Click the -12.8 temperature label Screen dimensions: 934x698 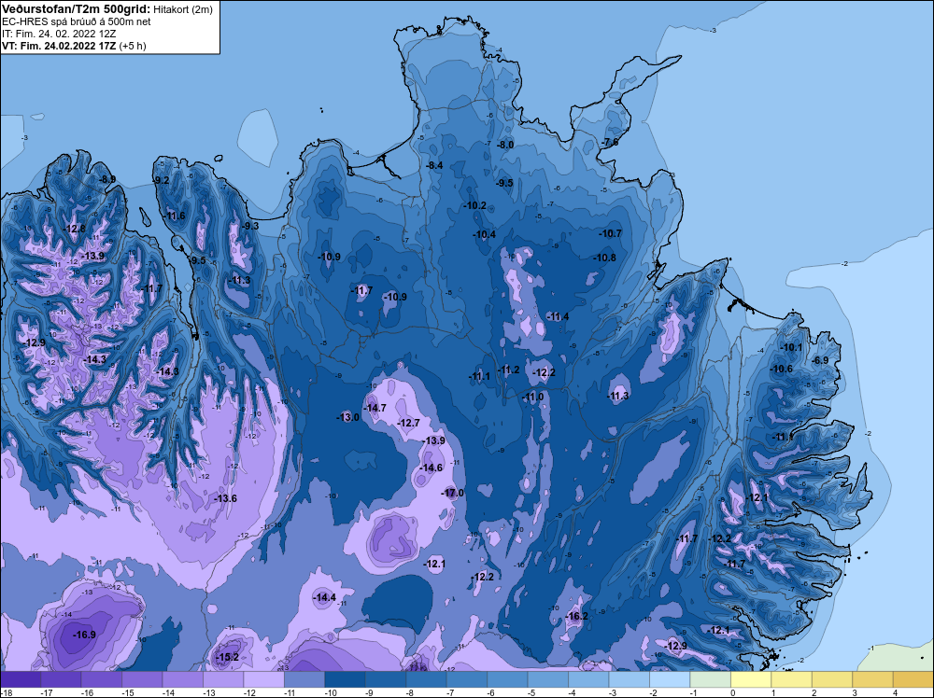click(x=74, y=229)
